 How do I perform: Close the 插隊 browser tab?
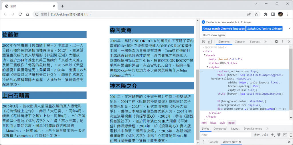tap(54, 6)
